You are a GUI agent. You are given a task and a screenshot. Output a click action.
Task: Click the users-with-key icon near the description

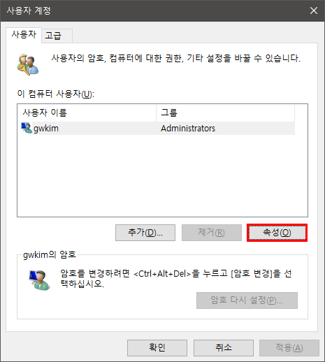click(x=28, y=65)
